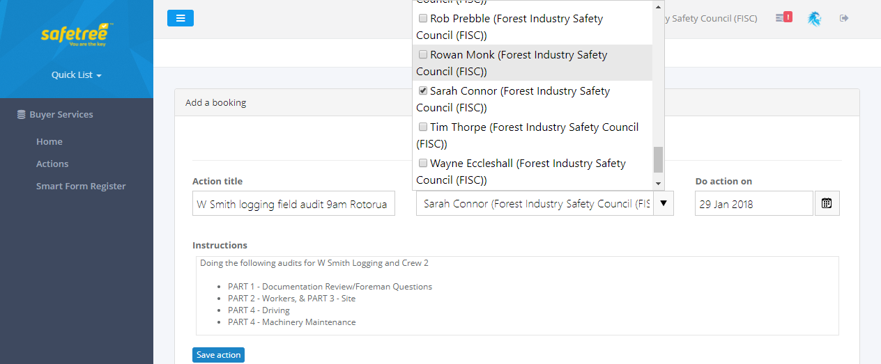Toggle the assignee multiselect dropdown arrow
The height and width of the screenshot is (364, 881).
pos(664,203)
